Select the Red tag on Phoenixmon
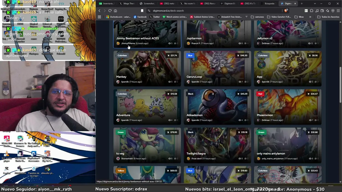342x192 pixels. 260,94
